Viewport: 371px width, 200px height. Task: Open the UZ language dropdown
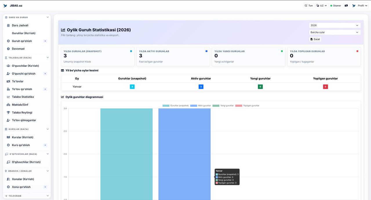[x=321, y=5]
